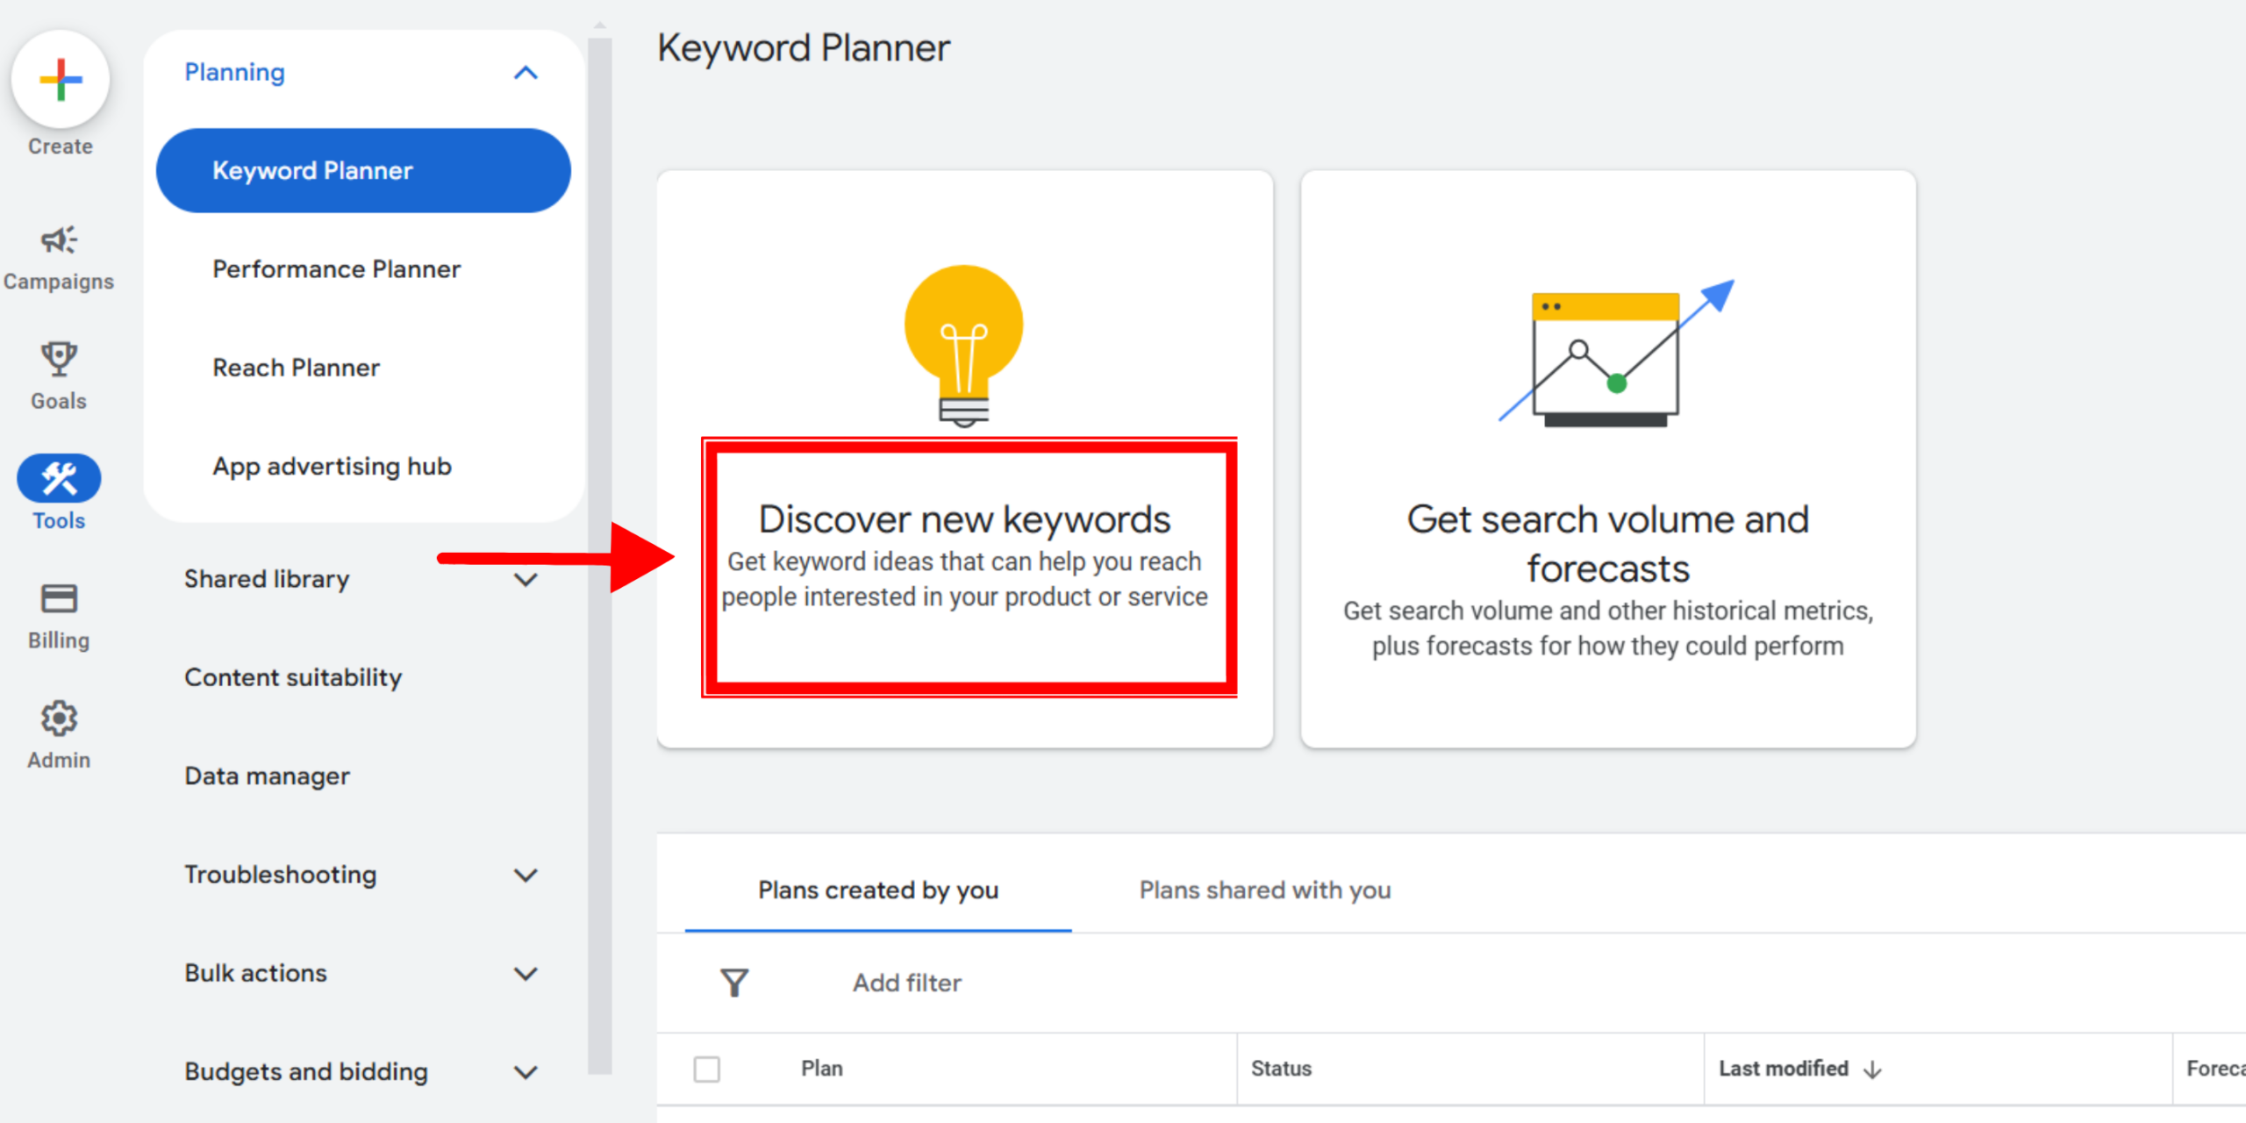Click the chart forecast illustration icon

[x=1617, y=353]
